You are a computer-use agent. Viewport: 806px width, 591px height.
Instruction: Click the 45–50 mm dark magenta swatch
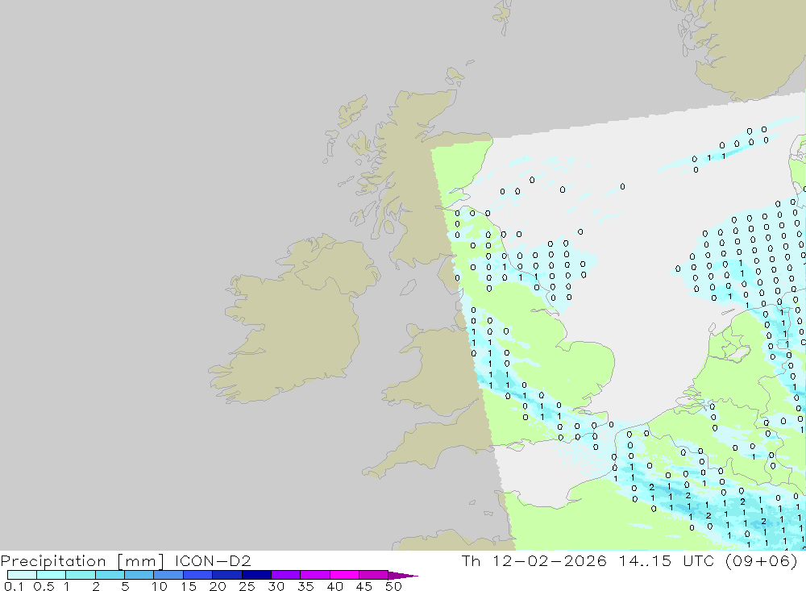point(373,575)
